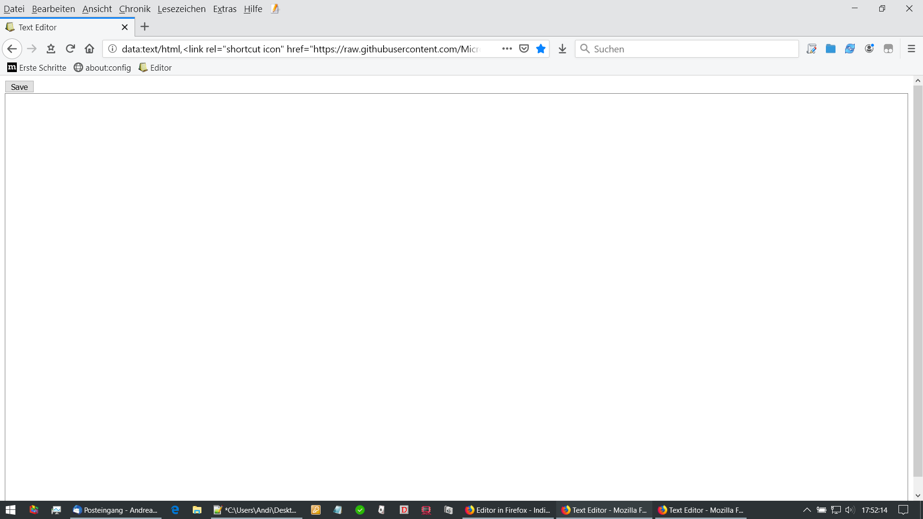Click the reload page icon
Viewport: 923px width, 519px height.
pos(70,49)
